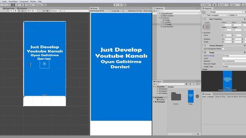Toggle Cull Transparent Mesh checkbox
246x138 pixels.
pyautogui.click(x=223, y=49)
